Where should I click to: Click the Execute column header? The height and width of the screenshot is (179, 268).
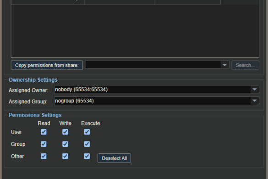(x=91, y=123)
